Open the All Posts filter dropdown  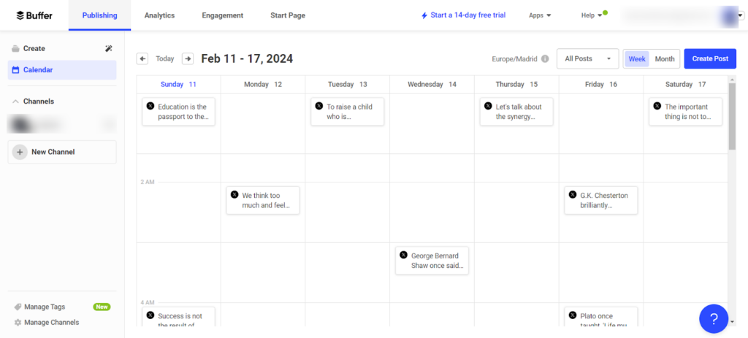[587, 59]
